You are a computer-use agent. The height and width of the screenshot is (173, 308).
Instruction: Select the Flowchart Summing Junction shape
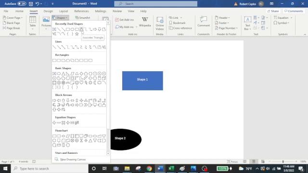tap(72, 140)
